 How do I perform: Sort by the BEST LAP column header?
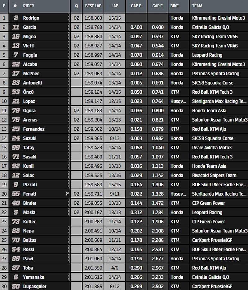(93, 6)
